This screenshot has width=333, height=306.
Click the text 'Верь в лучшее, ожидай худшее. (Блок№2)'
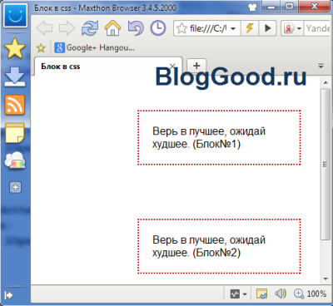209,246
